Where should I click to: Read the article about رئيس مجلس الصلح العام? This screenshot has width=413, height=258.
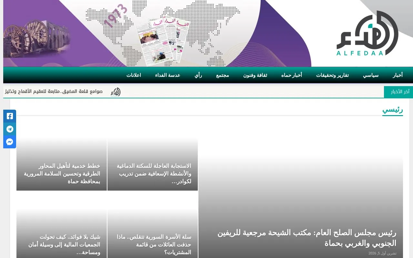[x=307, y=238]
